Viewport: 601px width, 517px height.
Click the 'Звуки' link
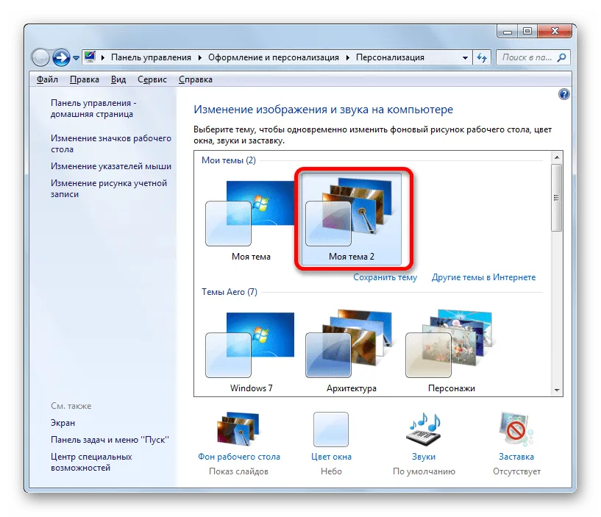click(424, 457)
